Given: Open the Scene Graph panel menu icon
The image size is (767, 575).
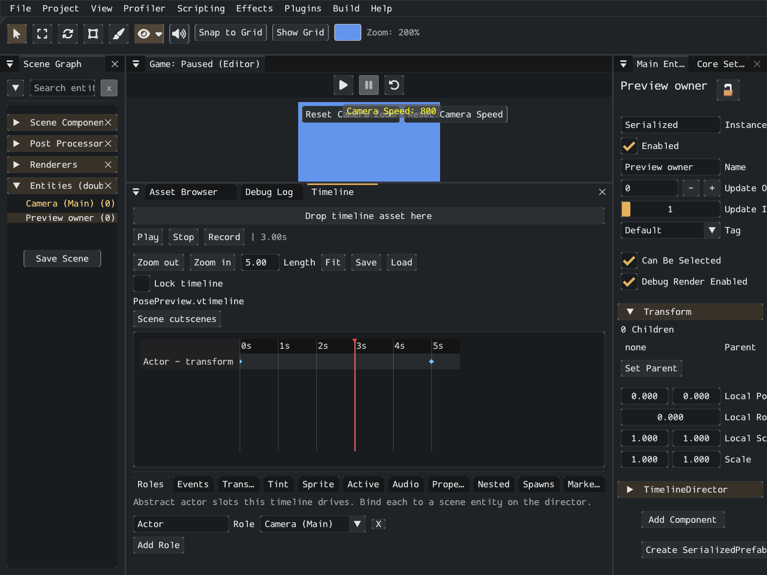Looking at the screenshot, I should point(10,64).
